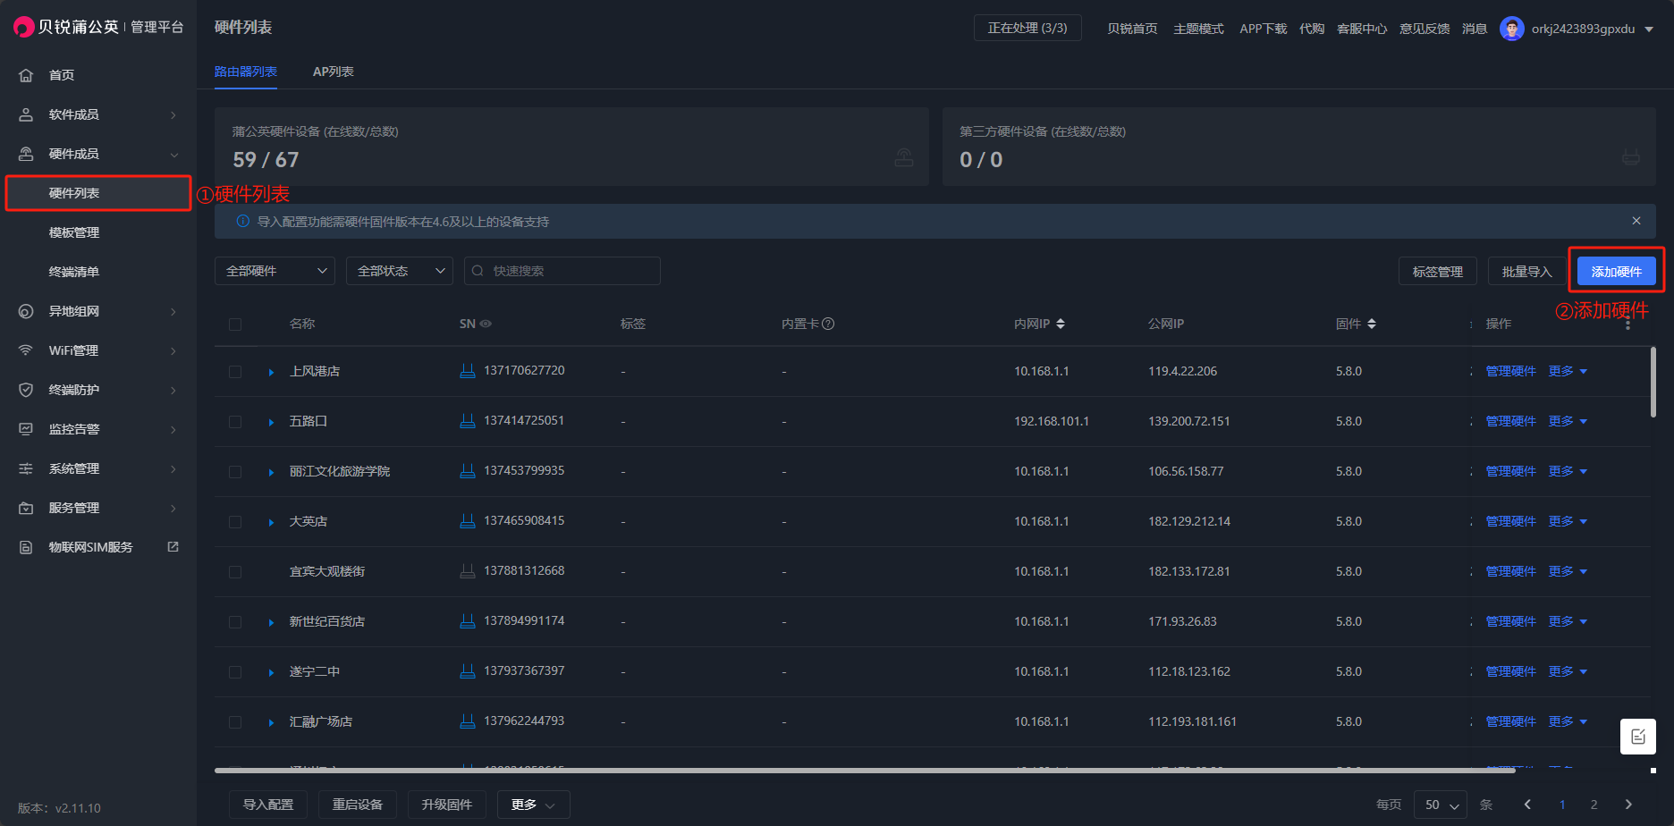This screenshot has height=826, width=1674.
Task: Click the 添加硬件 button
Action: click(1616, 272)
